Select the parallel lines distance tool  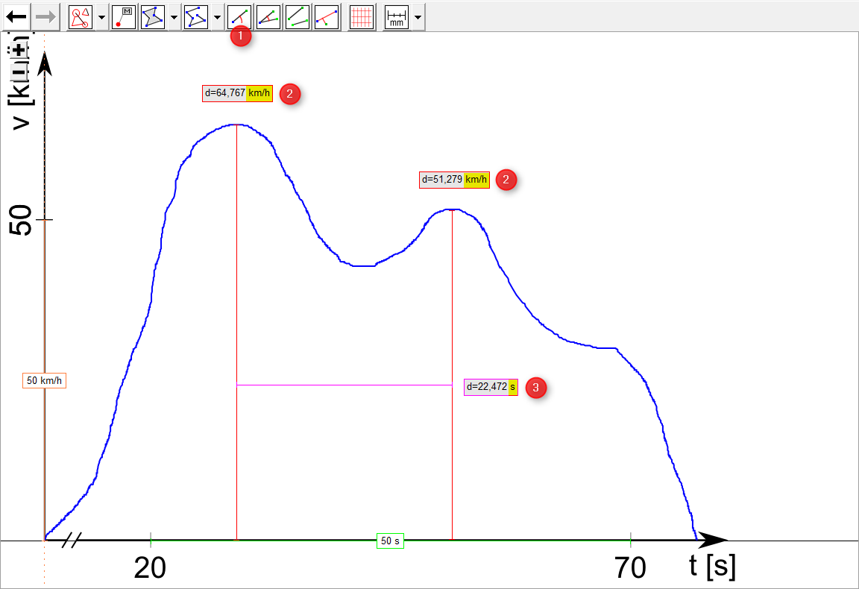click(298, 17)
